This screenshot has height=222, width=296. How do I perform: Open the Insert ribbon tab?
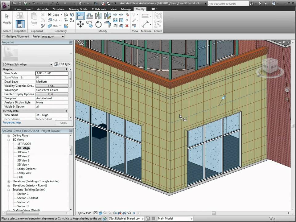pos(29,9)
